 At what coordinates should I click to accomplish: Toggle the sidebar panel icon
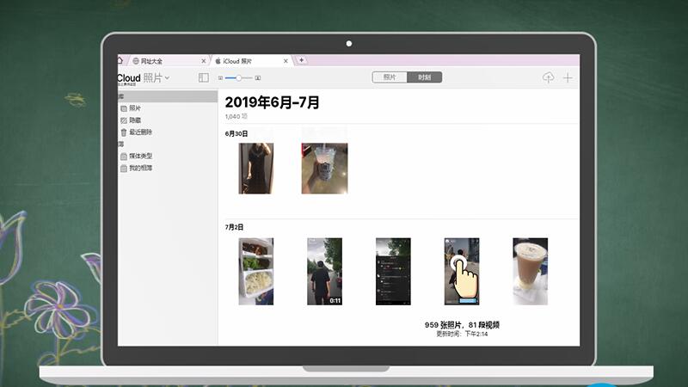(203, 77)
